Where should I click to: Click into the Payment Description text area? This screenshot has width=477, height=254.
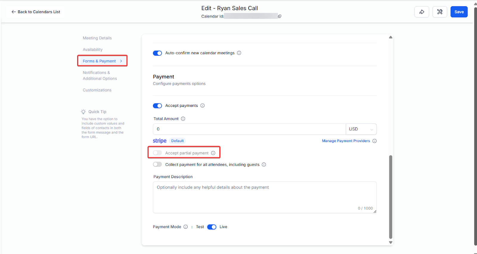point(264,197)
